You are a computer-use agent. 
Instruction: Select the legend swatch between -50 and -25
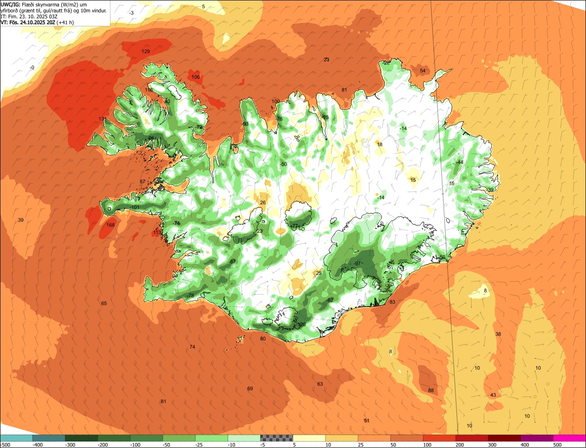[179, 438]
